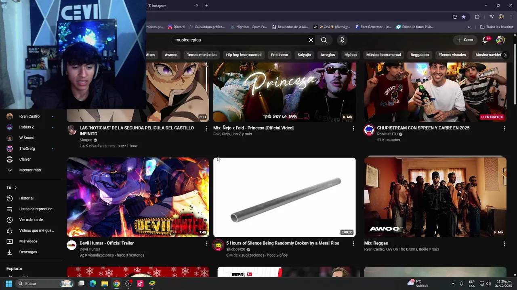The width and height of the screenshot is (517, 290).
Task: Close the Instagram browser tab
Action: tap(197, 6)
